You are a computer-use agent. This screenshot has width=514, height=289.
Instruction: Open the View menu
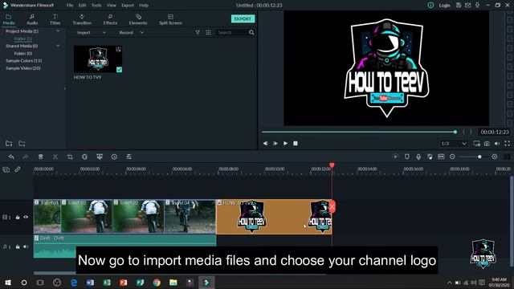(x=112, y=6)
